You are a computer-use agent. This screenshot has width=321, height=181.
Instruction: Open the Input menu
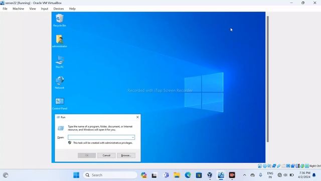45,9
